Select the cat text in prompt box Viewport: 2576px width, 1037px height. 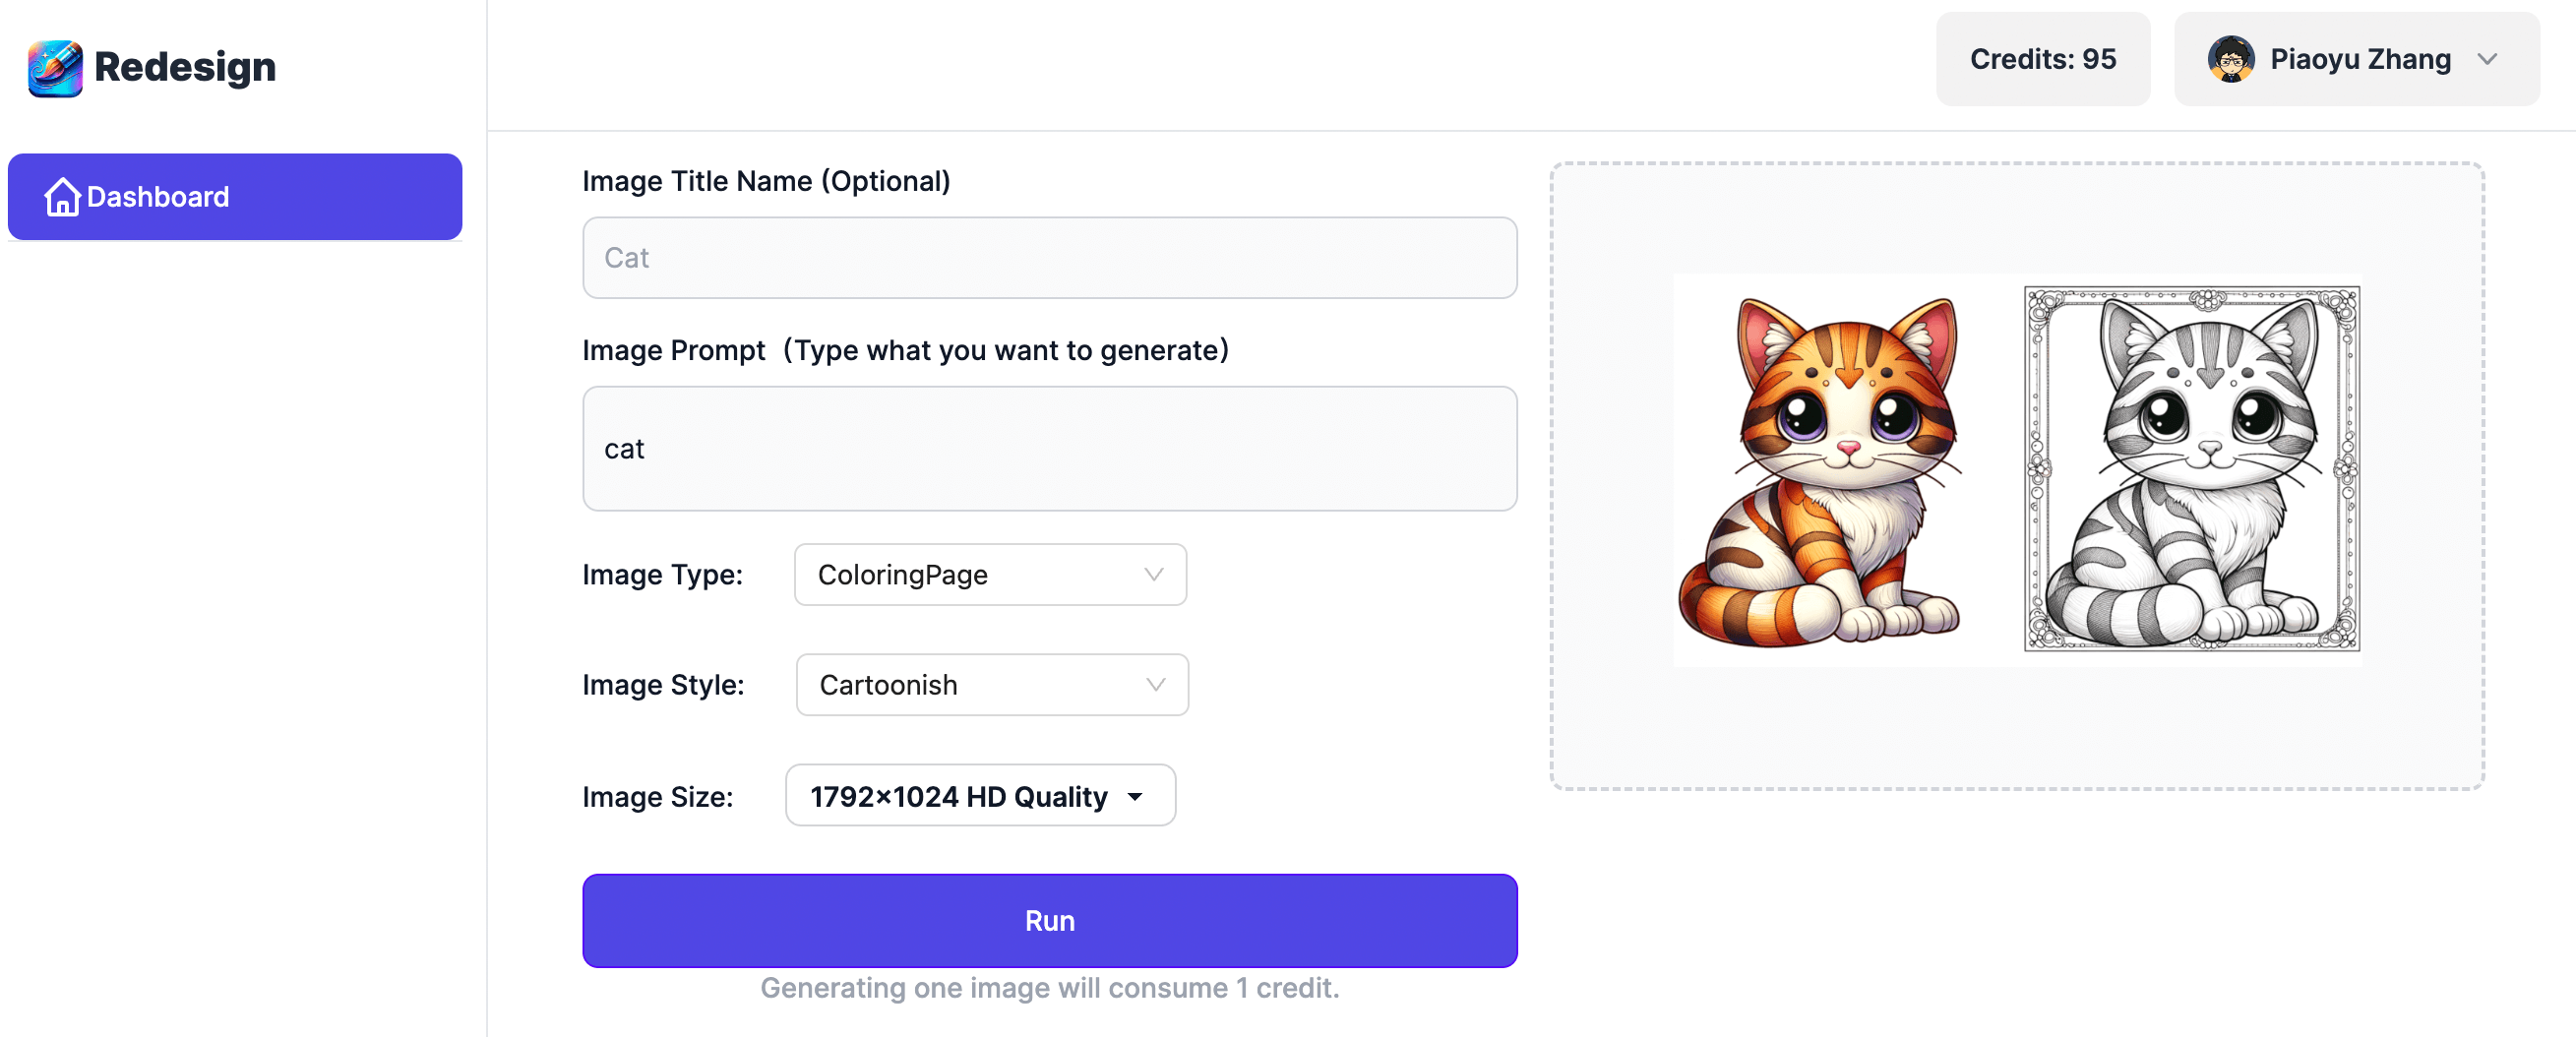click(624, 449)
